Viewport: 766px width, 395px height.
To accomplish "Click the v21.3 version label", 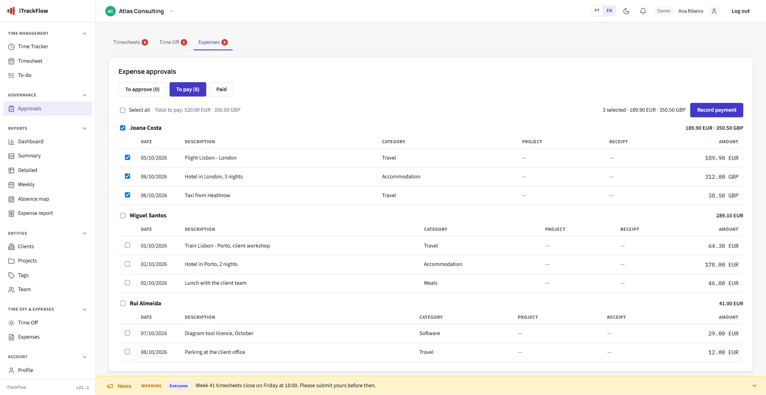I will 82,388.
